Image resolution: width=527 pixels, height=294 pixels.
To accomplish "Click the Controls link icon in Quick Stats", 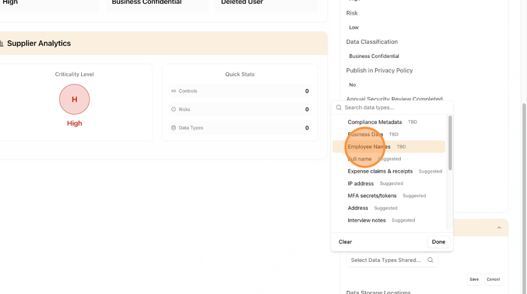I will [x=174, y=91].
